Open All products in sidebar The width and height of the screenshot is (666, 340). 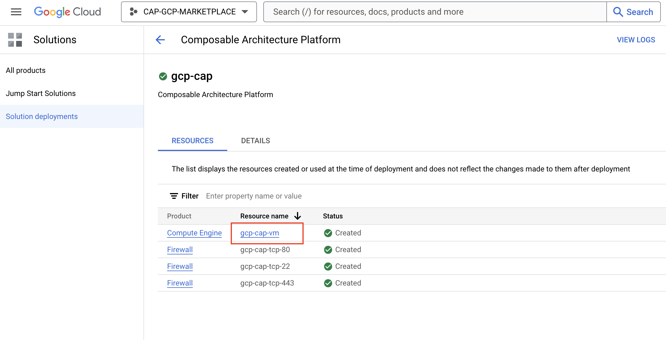(26, 71)
